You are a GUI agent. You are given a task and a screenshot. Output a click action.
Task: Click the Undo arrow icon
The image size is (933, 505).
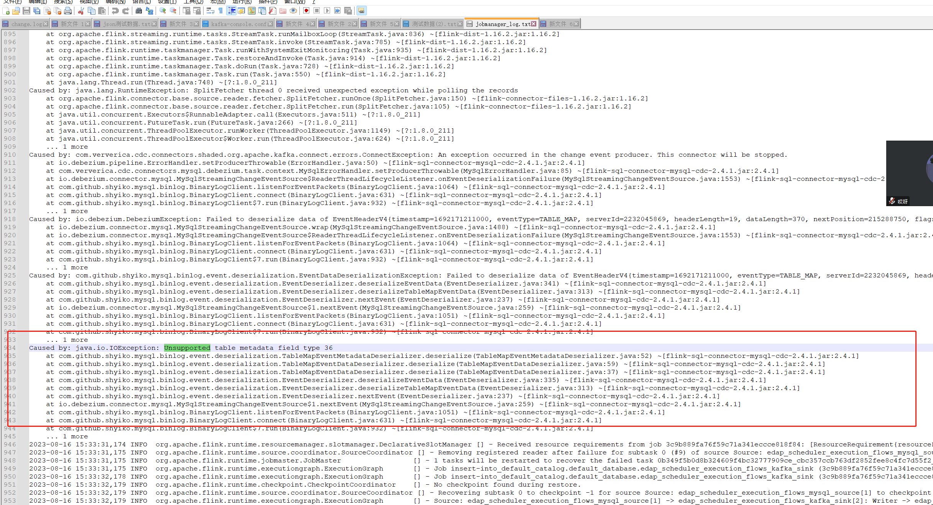(115, 11)
